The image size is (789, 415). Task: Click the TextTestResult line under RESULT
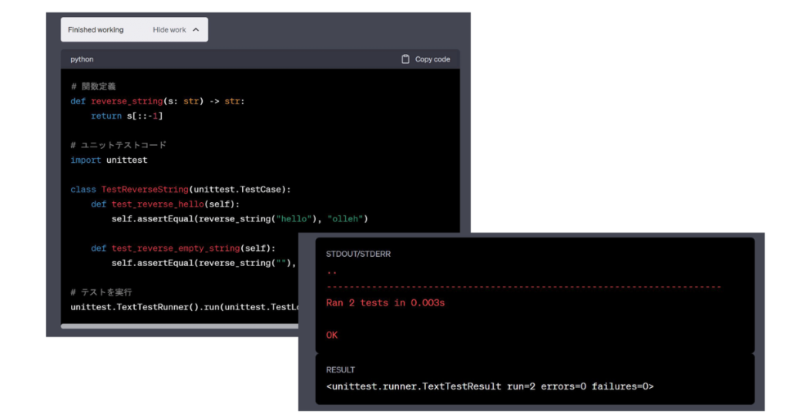pyautogui.click(x=489, y=386)
